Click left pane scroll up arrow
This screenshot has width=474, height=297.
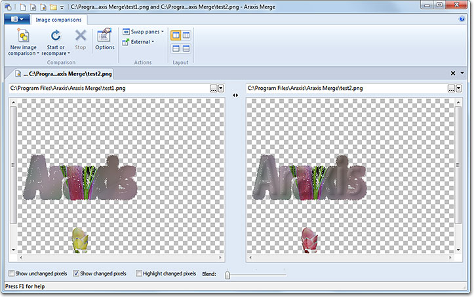point(13,102)
